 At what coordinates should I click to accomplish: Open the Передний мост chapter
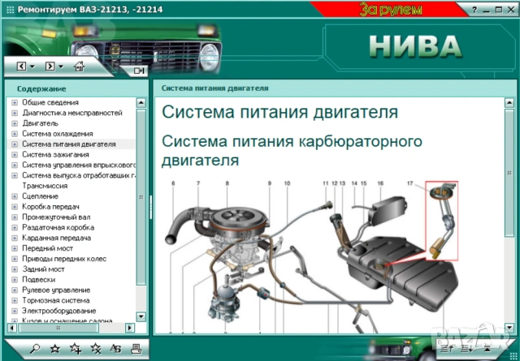click(47, 248)
